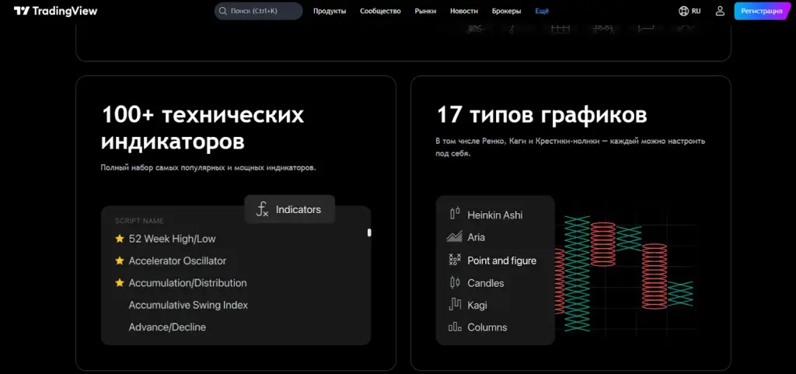
Task: Click the star beside Accelerator Oscillator
Action: coord(119,260)
